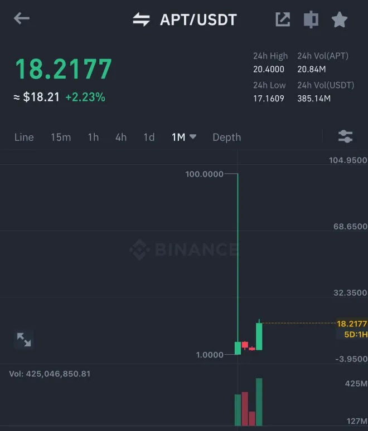The image size is (368, 431).
Task: Open the 1M interval dropdown arrow
Action: point(193,136)
